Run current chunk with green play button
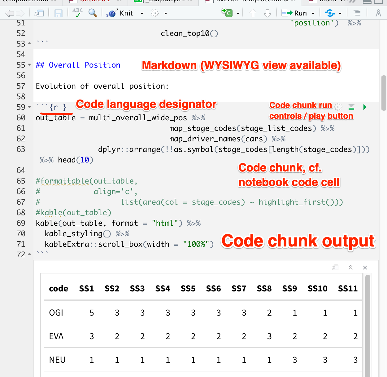Screen dimensions: 387x377 (x=365, y=107)
